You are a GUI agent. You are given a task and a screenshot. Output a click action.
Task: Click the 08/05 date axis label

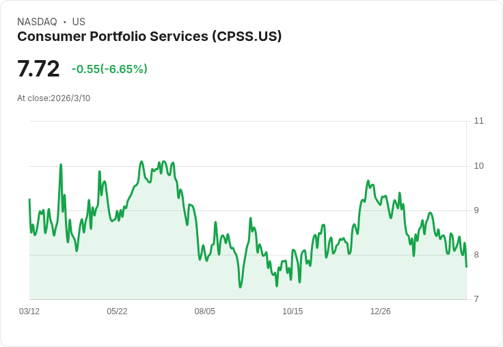(x=204, y=311)
